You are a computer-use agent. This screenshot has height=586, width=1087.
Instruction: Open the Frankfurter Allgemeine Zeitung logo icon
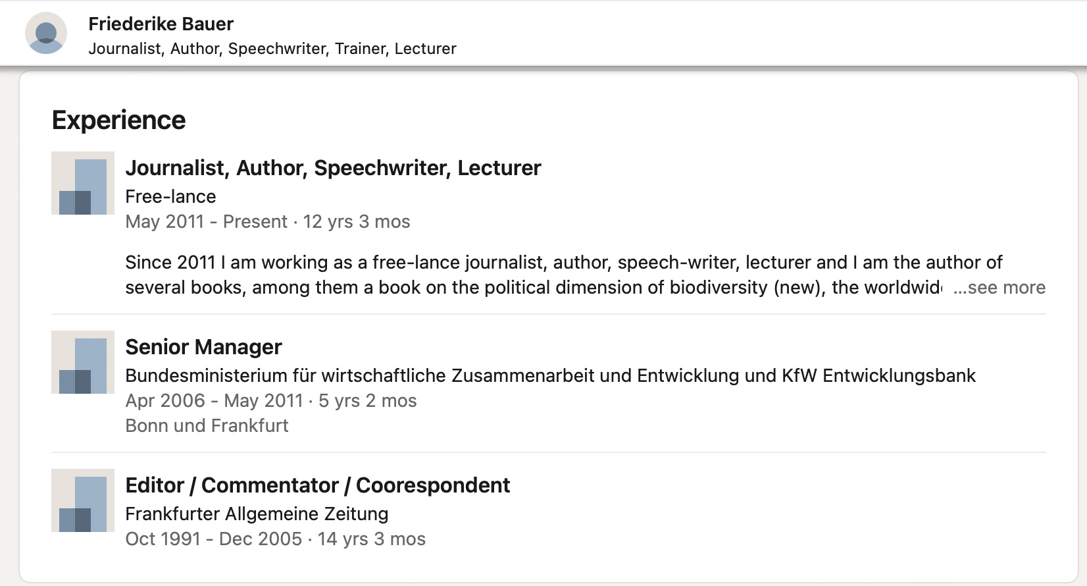pyautogui.click(x=83, y=500)
